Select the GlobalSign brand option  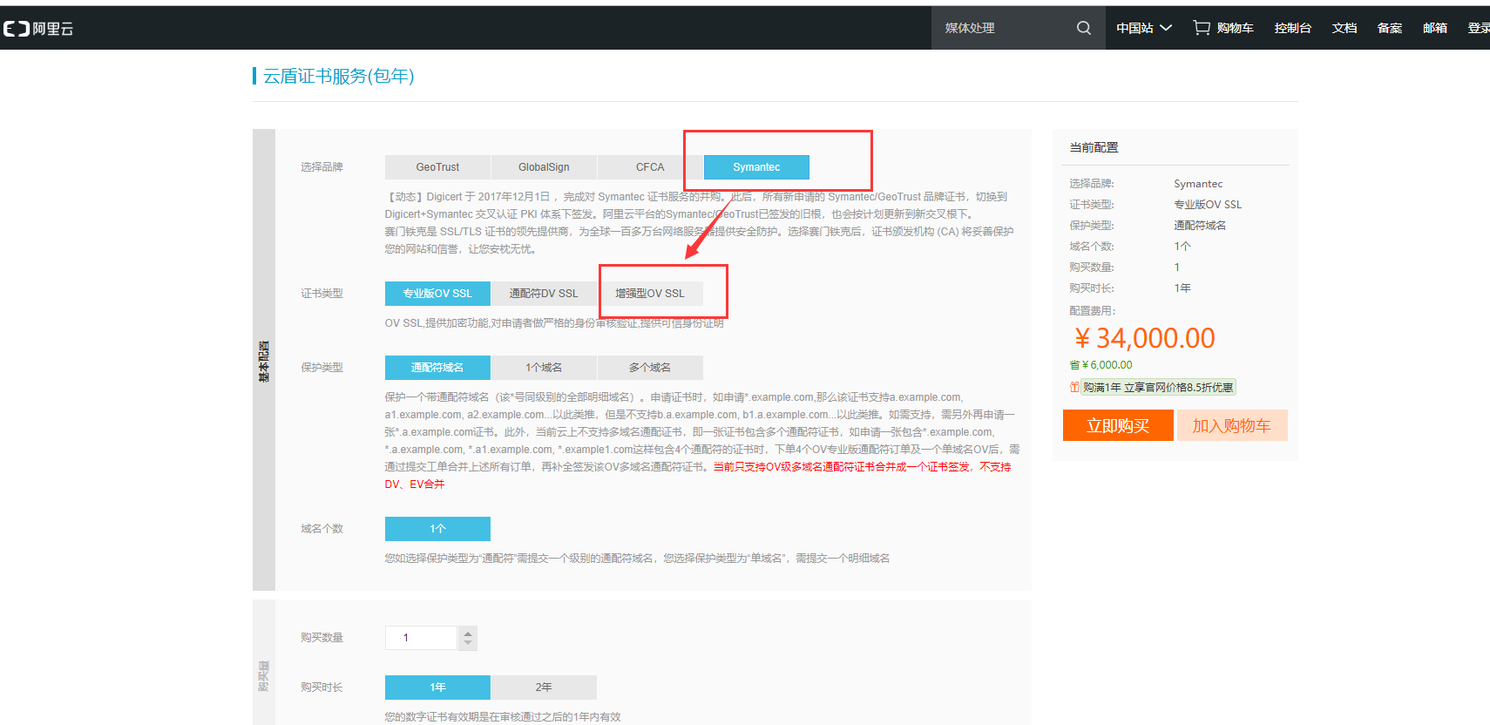tap(544, 167)
